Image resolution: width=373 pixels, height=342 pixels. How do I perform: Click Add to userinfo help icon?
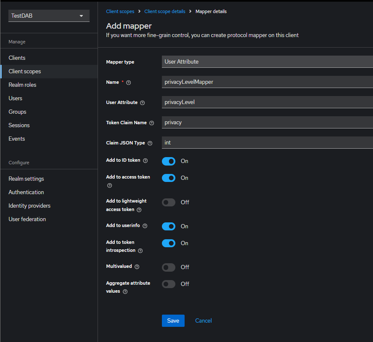[x=145, y=226]
